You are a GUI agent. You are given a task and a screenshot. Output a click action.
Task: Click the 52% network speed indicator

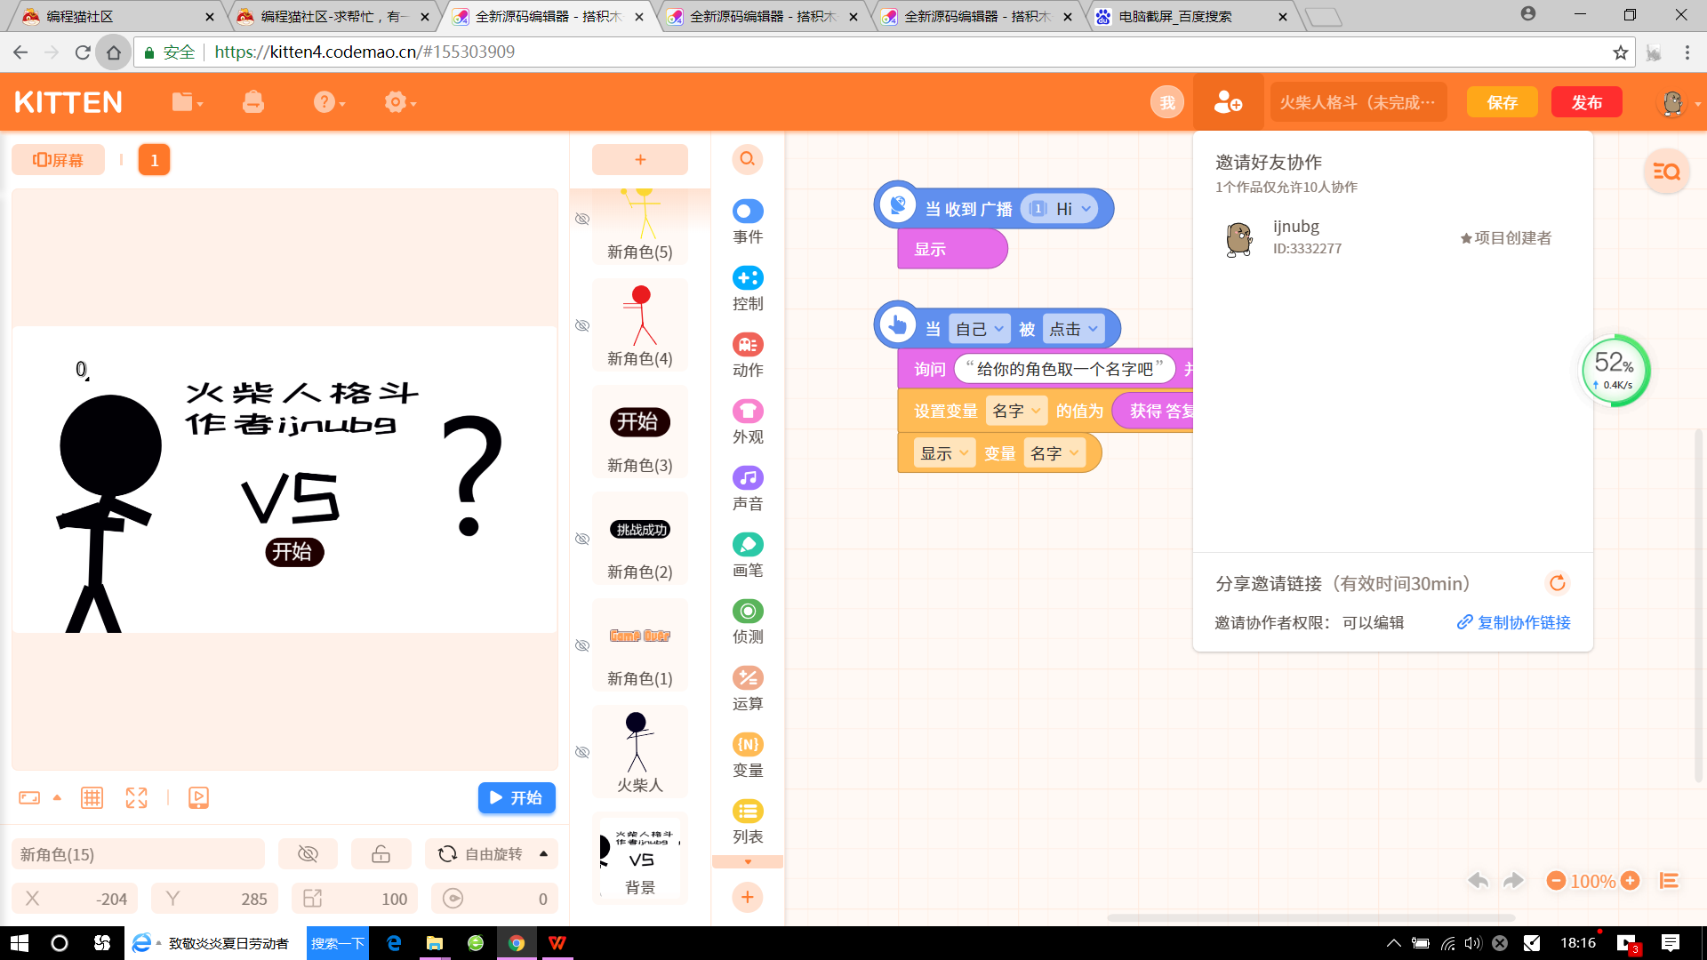(1615, 371)
